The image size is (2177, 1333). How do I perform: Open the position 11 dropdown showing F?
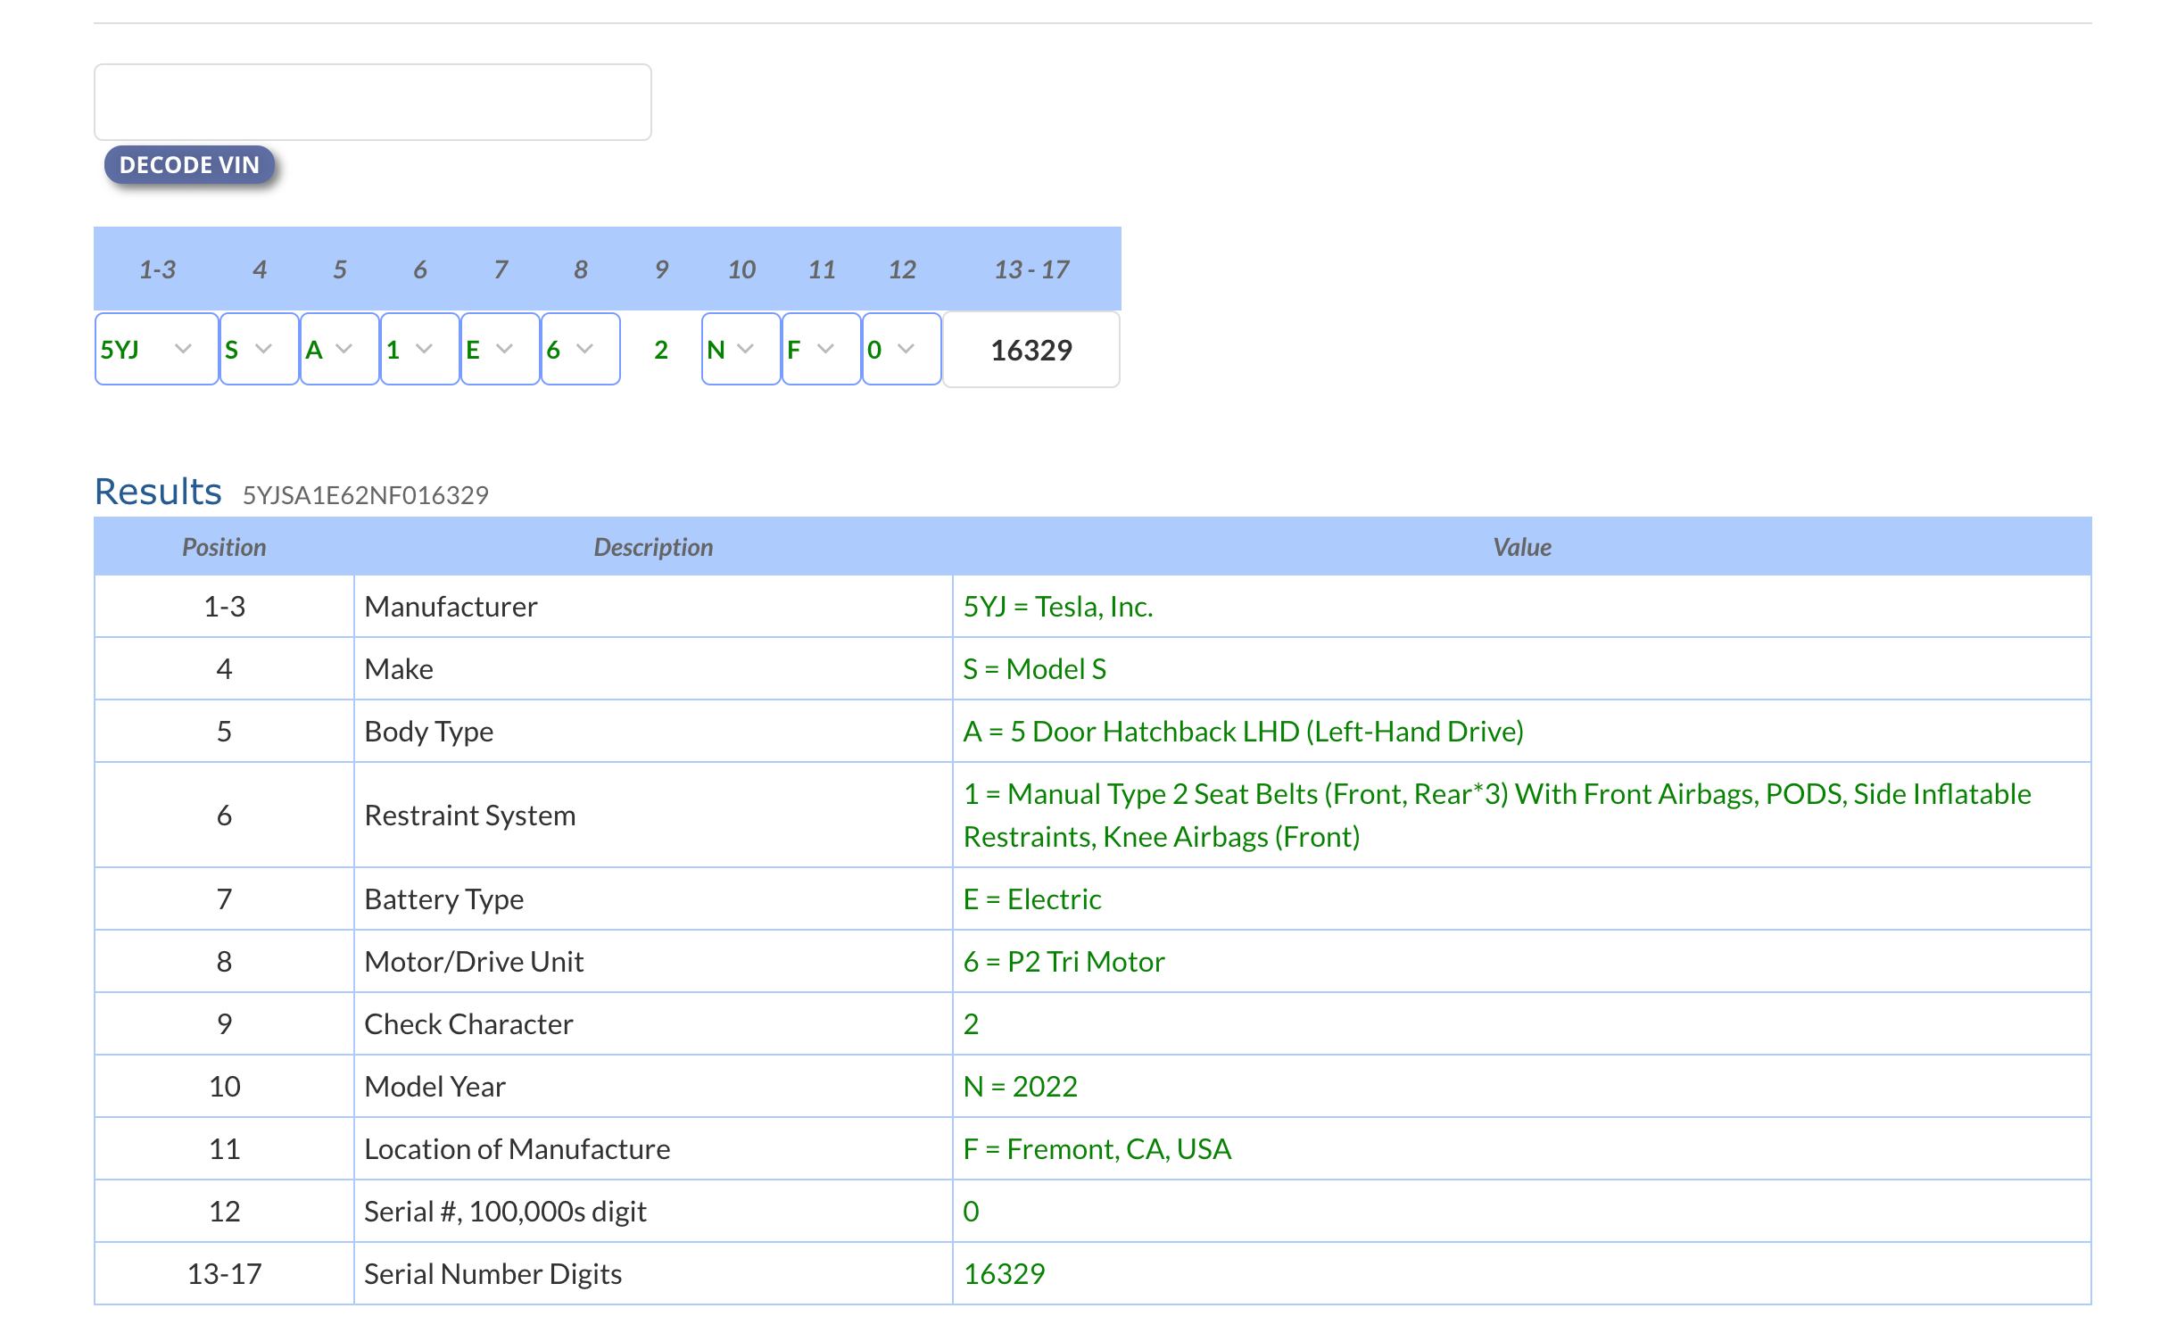(821, 349)
